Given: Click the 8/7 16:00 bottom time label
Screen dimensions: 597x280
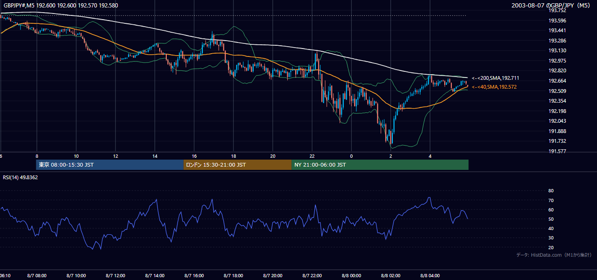Looking at the screenshot, I should pos(195,276).
